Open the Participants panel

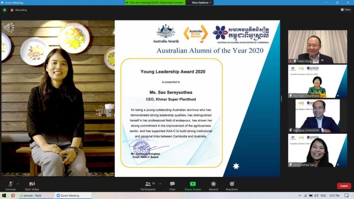(148, 186)
